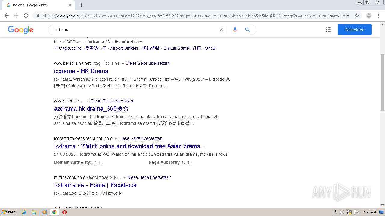Image resolution: width=385 pixels, height=216 pixels.
Task: Click the Show sitelink
Action: (210, 48)
